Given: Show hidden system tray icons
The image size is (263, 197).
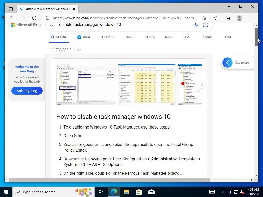Looking at the screenshot, I should tap(224, 192).
